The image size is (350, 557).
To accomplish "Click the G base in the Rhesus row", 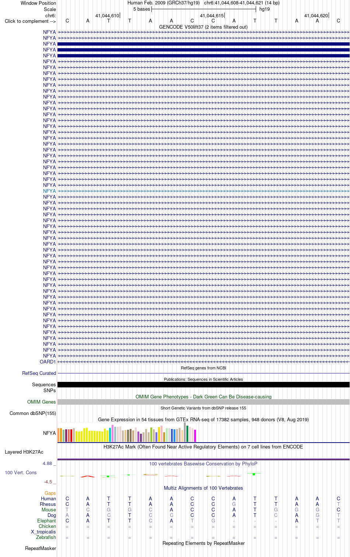I will coord(234,504).
